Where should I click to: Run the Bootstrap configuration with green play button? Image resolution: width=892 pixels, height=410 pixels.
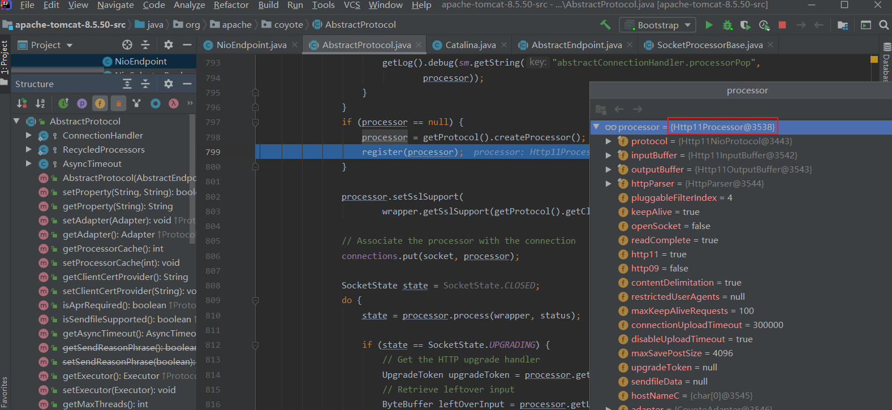coord(709,25)
